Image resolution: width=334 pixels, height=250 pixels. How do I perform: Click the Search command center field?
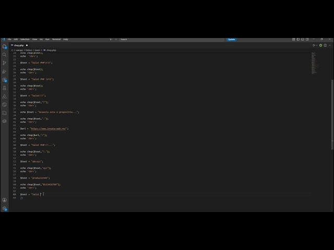pos(172,40)
